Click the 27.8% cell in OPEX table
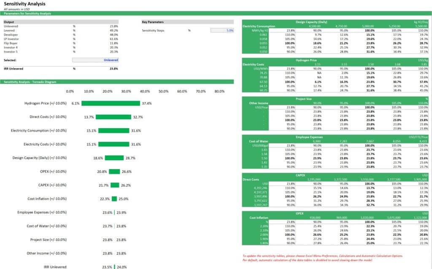Image resolution: width=432 pixels, height=269 pixels. pos(317,243)
